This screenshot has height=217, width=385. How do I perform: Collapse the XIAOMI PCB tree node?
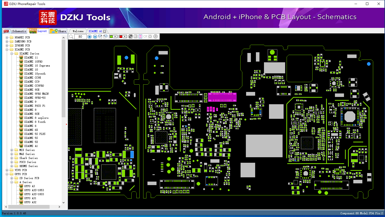click(7, 49)
